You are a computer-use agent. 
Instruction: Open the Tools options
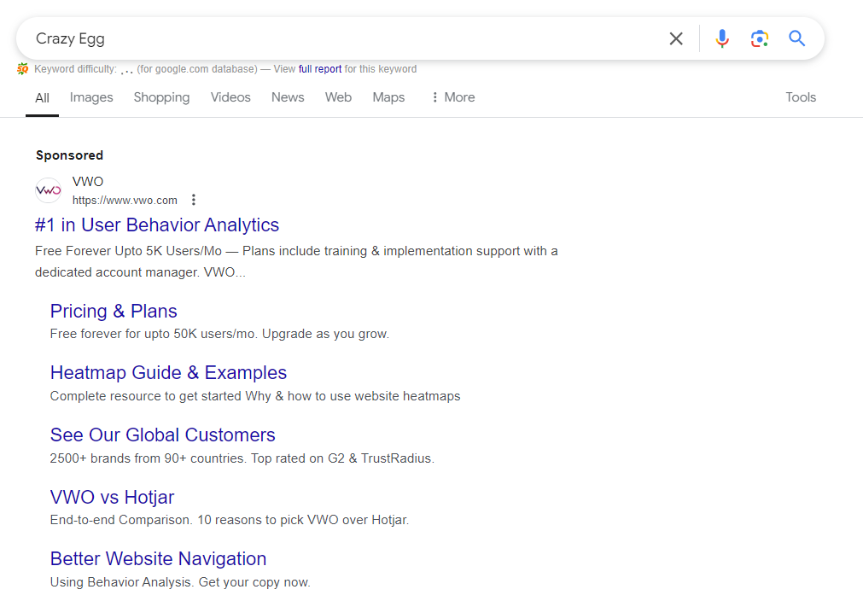coord(801,97)
